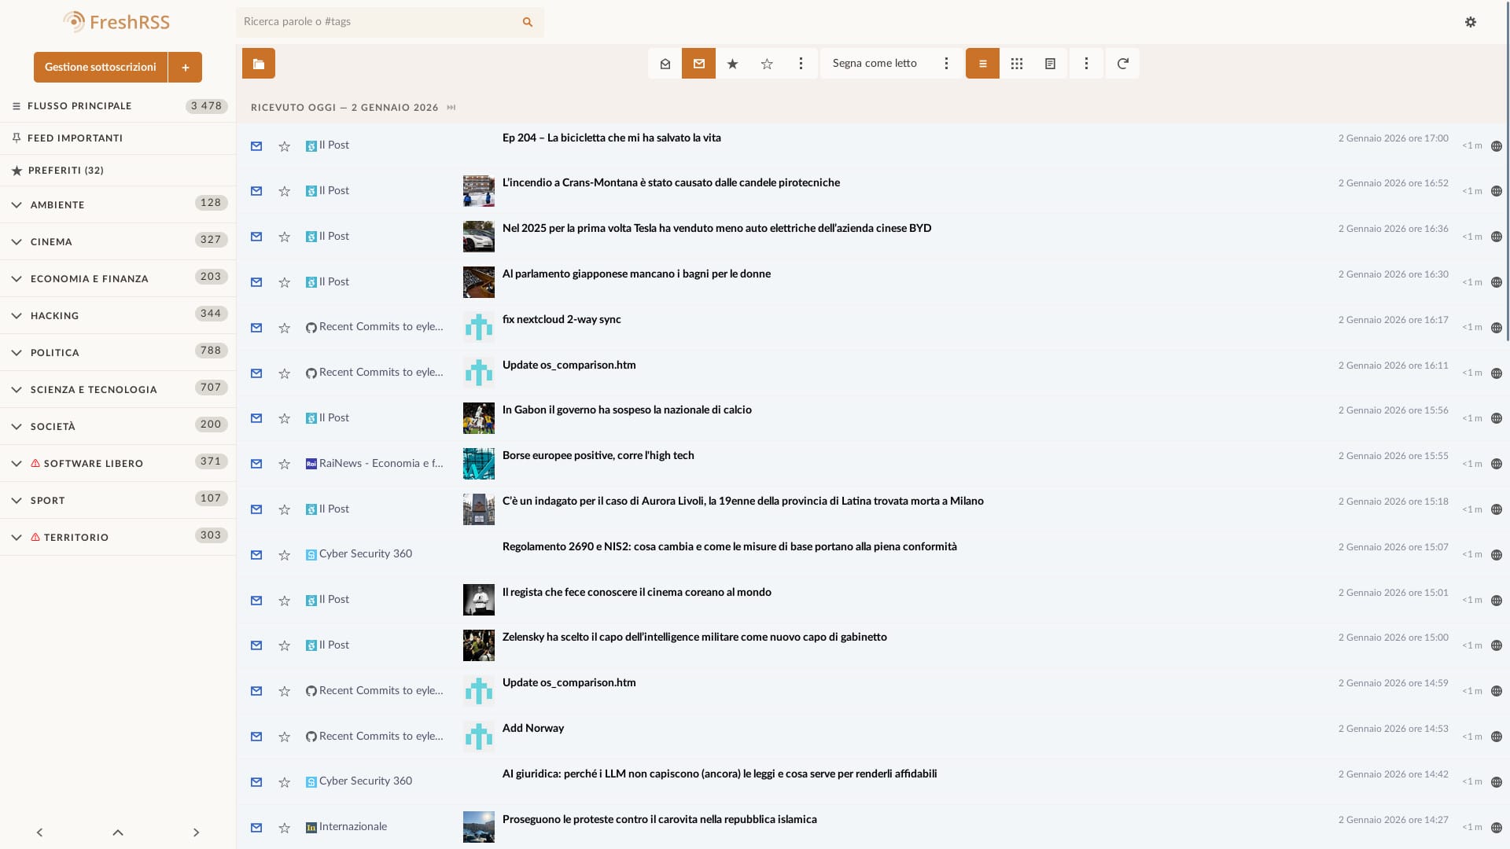Click search magnifier icon

point(528,22)
